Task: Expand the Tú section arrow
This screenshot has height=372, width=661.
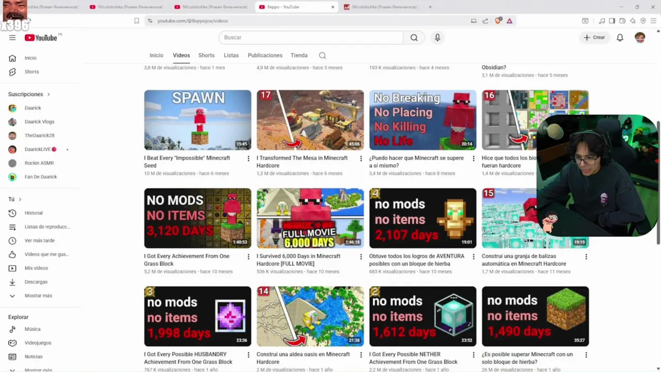Action: coord(20,199)
